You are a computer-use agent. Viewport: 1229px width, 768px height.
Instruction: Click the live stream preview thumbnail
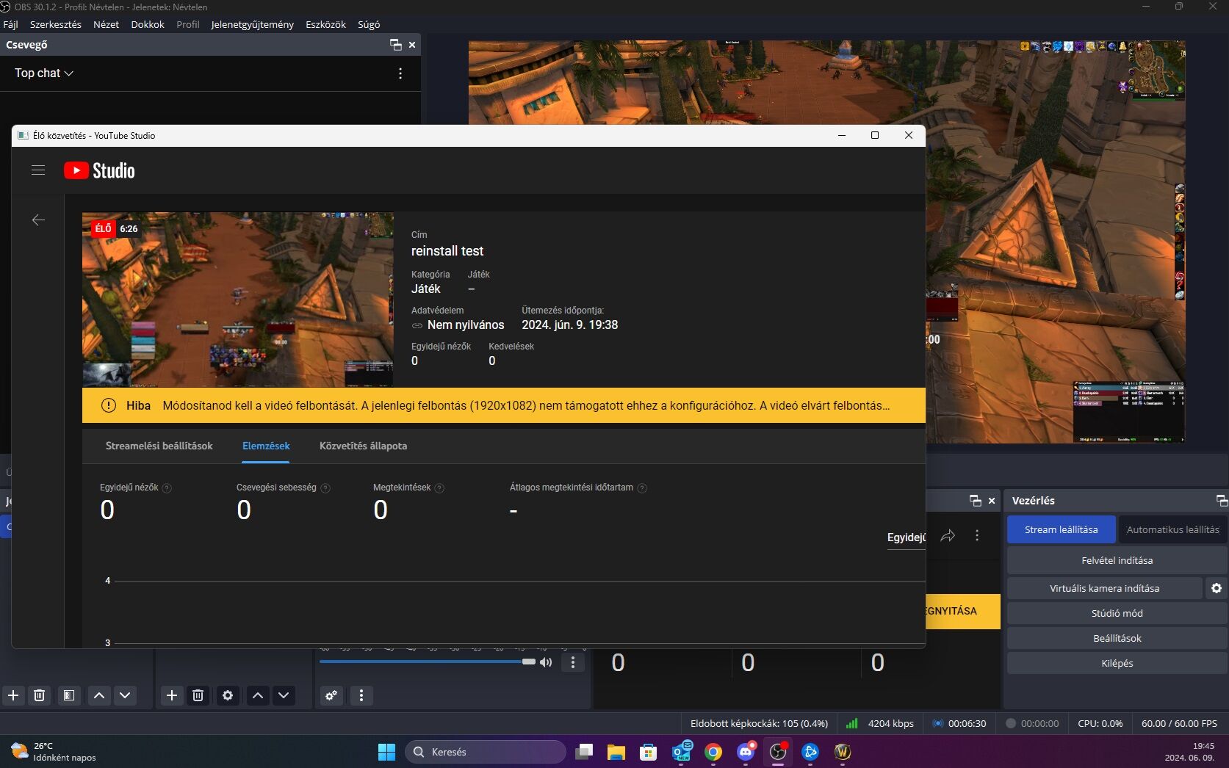click(x=238, y=300)
